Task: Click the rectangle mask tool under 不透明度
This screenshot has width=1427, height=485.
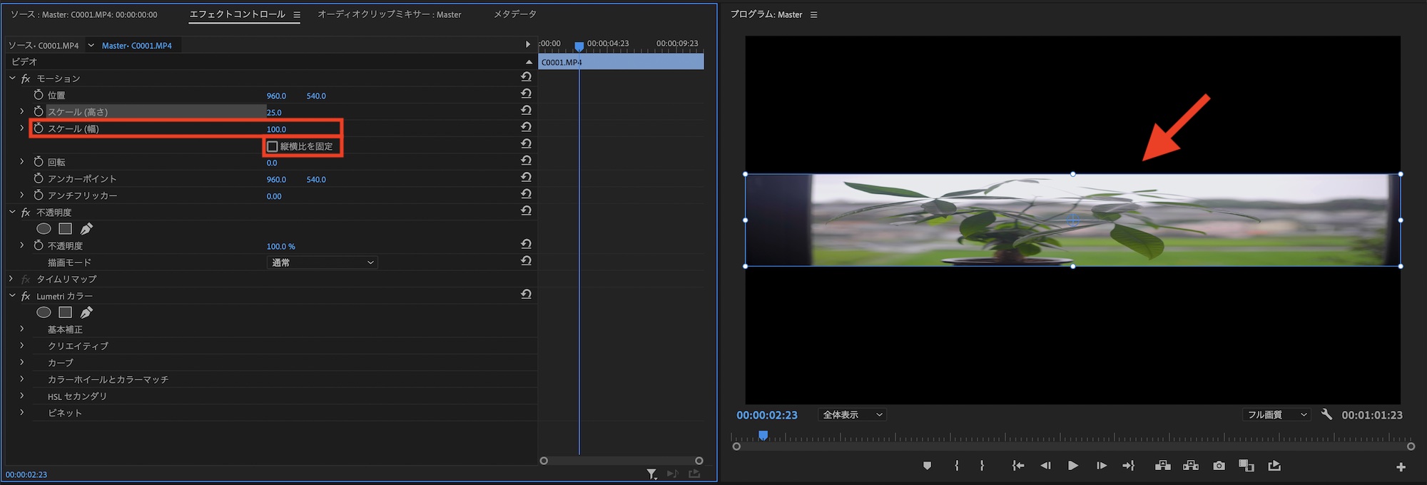Action: point(65,229)
